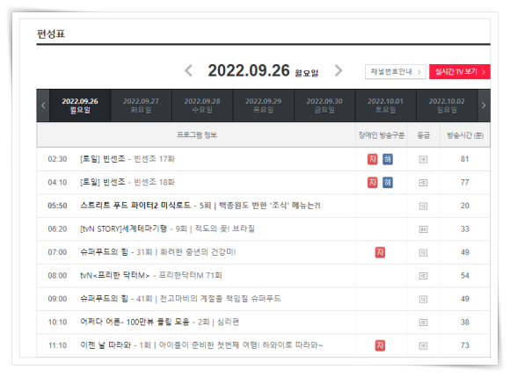Open [토일] 빈센조 18화 program link
510x377 pixels.
(x=127, y=182)
